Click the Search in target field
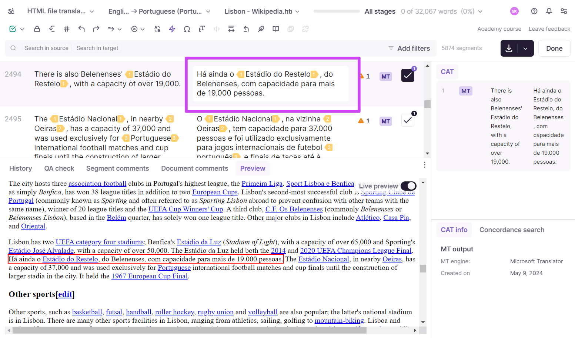575x338 pixels. pos(97,48)
